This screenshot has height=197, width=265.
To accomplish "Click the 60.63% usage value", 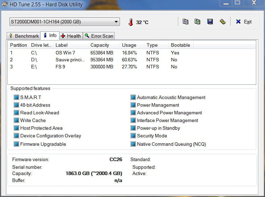I will 129,60.
